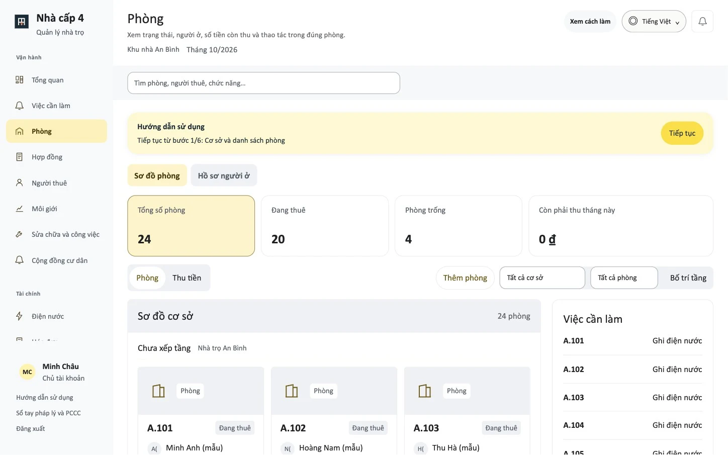Click the document icon for Hợp đồng

pos(20,157)
